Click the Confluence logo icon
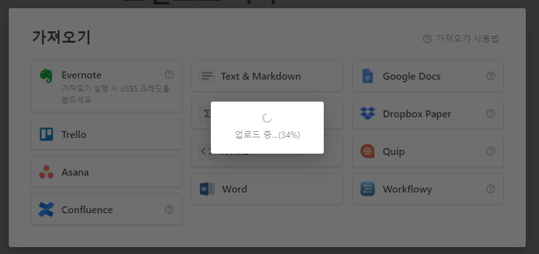Image resolution: width=539 pixels, height=254 pixels. (x=46, y=209)
